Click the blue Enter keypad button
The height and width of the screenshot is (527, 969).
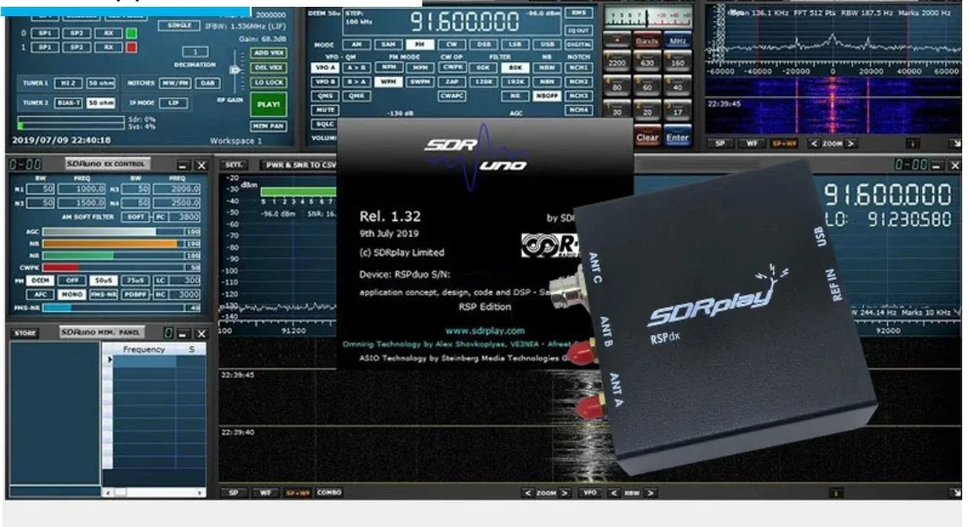point(677,137)
